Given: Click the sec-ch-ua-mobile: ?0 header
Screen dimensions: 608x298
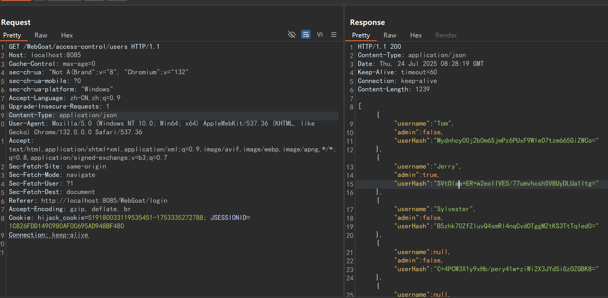Looking at the screenshot, I should [x=45, y=81].
